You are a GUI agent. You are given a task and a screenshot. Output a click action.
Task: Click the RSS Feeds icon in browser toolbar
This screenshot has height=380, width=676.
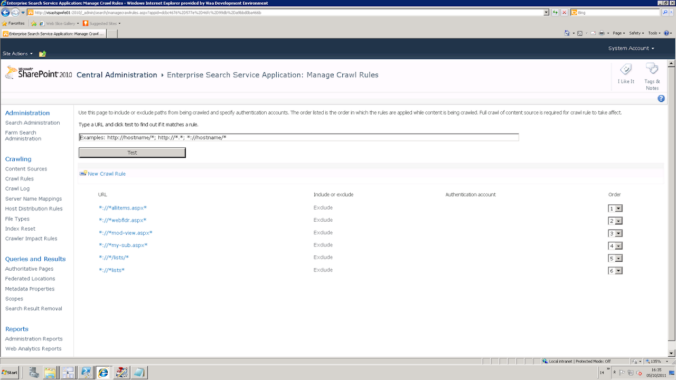click(x=580, y=33)
